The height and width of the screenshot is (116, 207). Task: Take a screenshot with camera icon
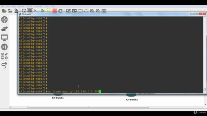[104, 11]
